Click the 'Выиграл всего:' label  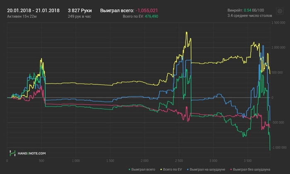click(117, 10)
